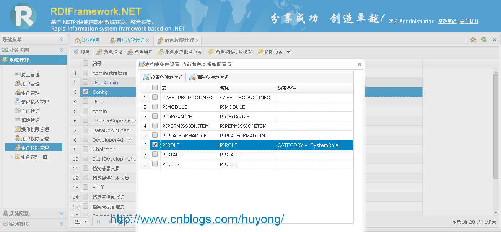Click 角色权限批量设置 toolbar button
The height and width of the screenshot is (232, 501).
230,52
